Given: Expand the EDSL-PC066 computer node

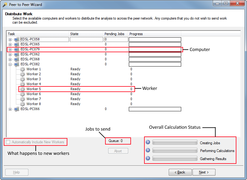Looking at the screenshot, I should [10, 109].
